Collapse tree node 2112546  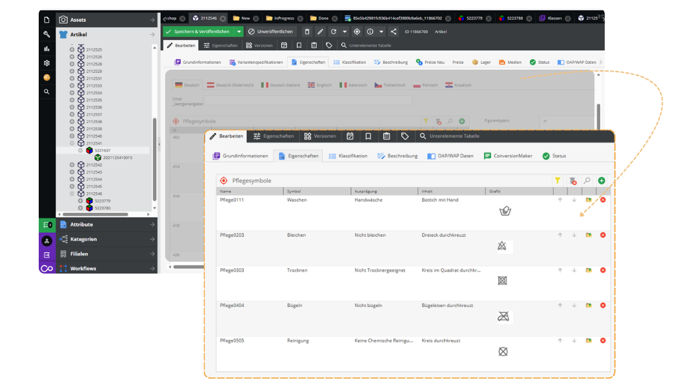pyautogui.click(x=72, y=193)
